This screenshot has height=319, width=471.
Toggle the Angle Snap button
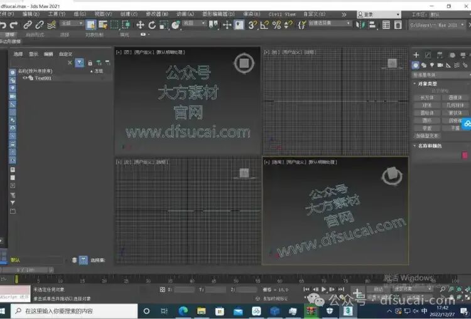264,25
